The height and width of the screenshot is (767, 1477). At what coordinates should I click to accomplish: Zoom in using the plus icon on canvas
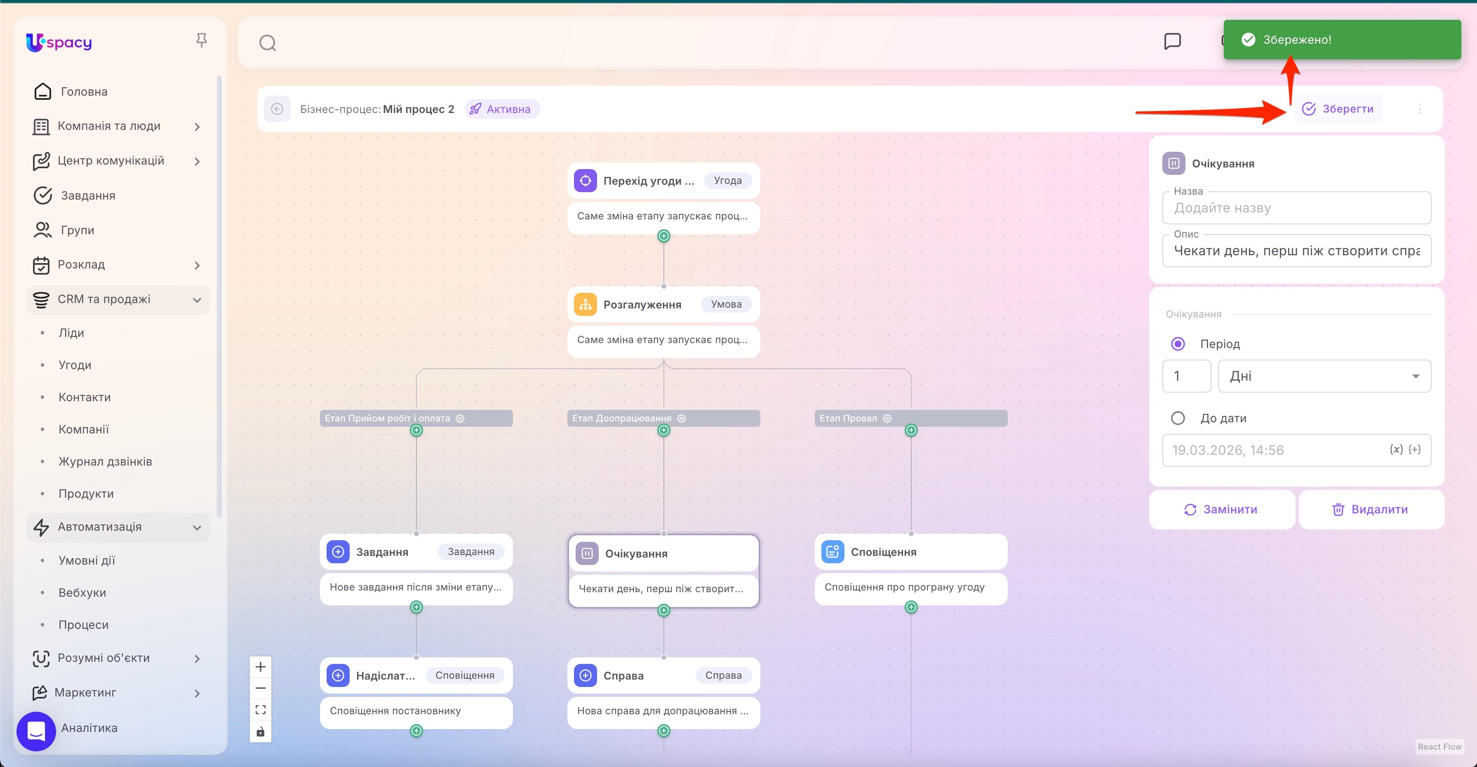260,666
